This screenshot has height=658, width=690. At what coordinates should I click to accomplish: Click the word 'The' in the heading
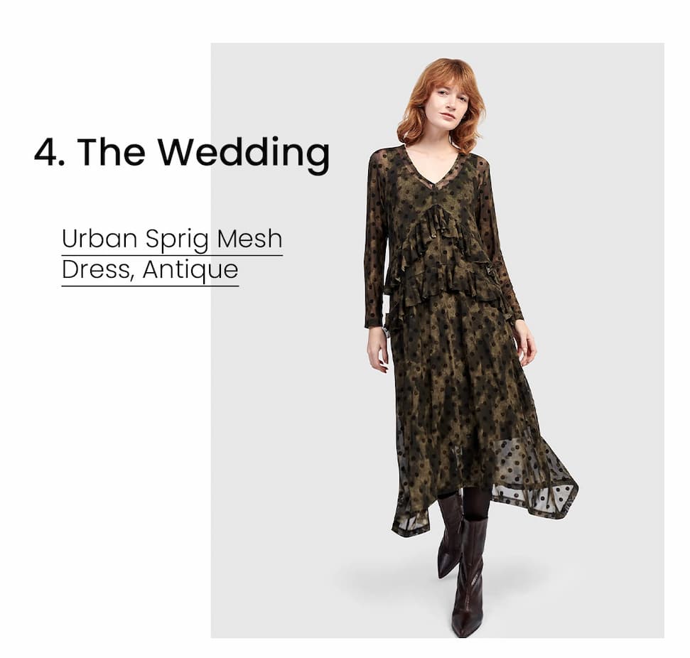[x=112, y=152]
